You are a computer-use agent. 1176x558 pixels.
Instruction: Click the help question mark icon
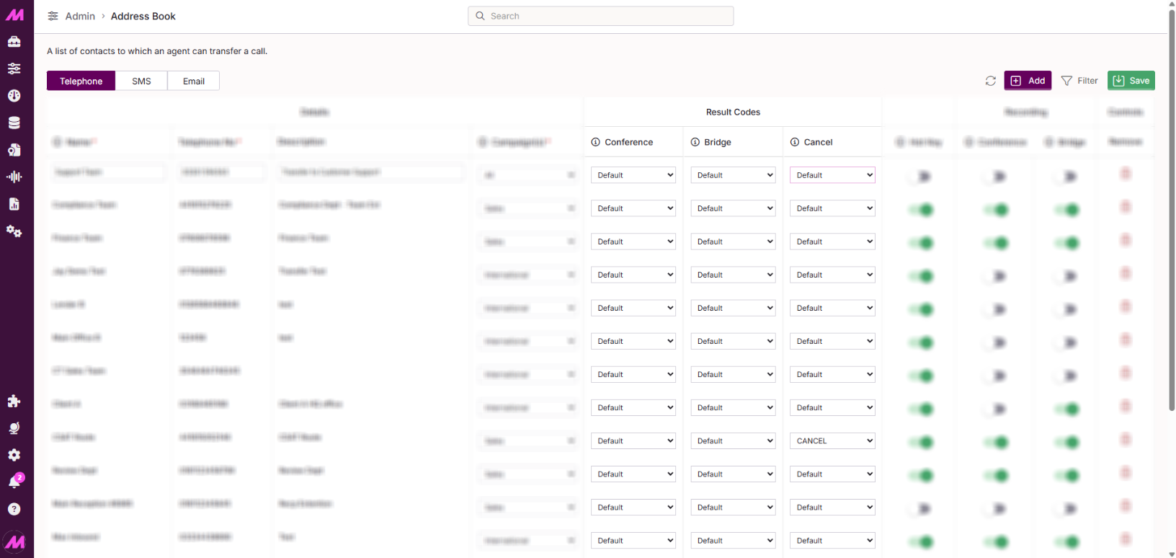tap(14, 509)
